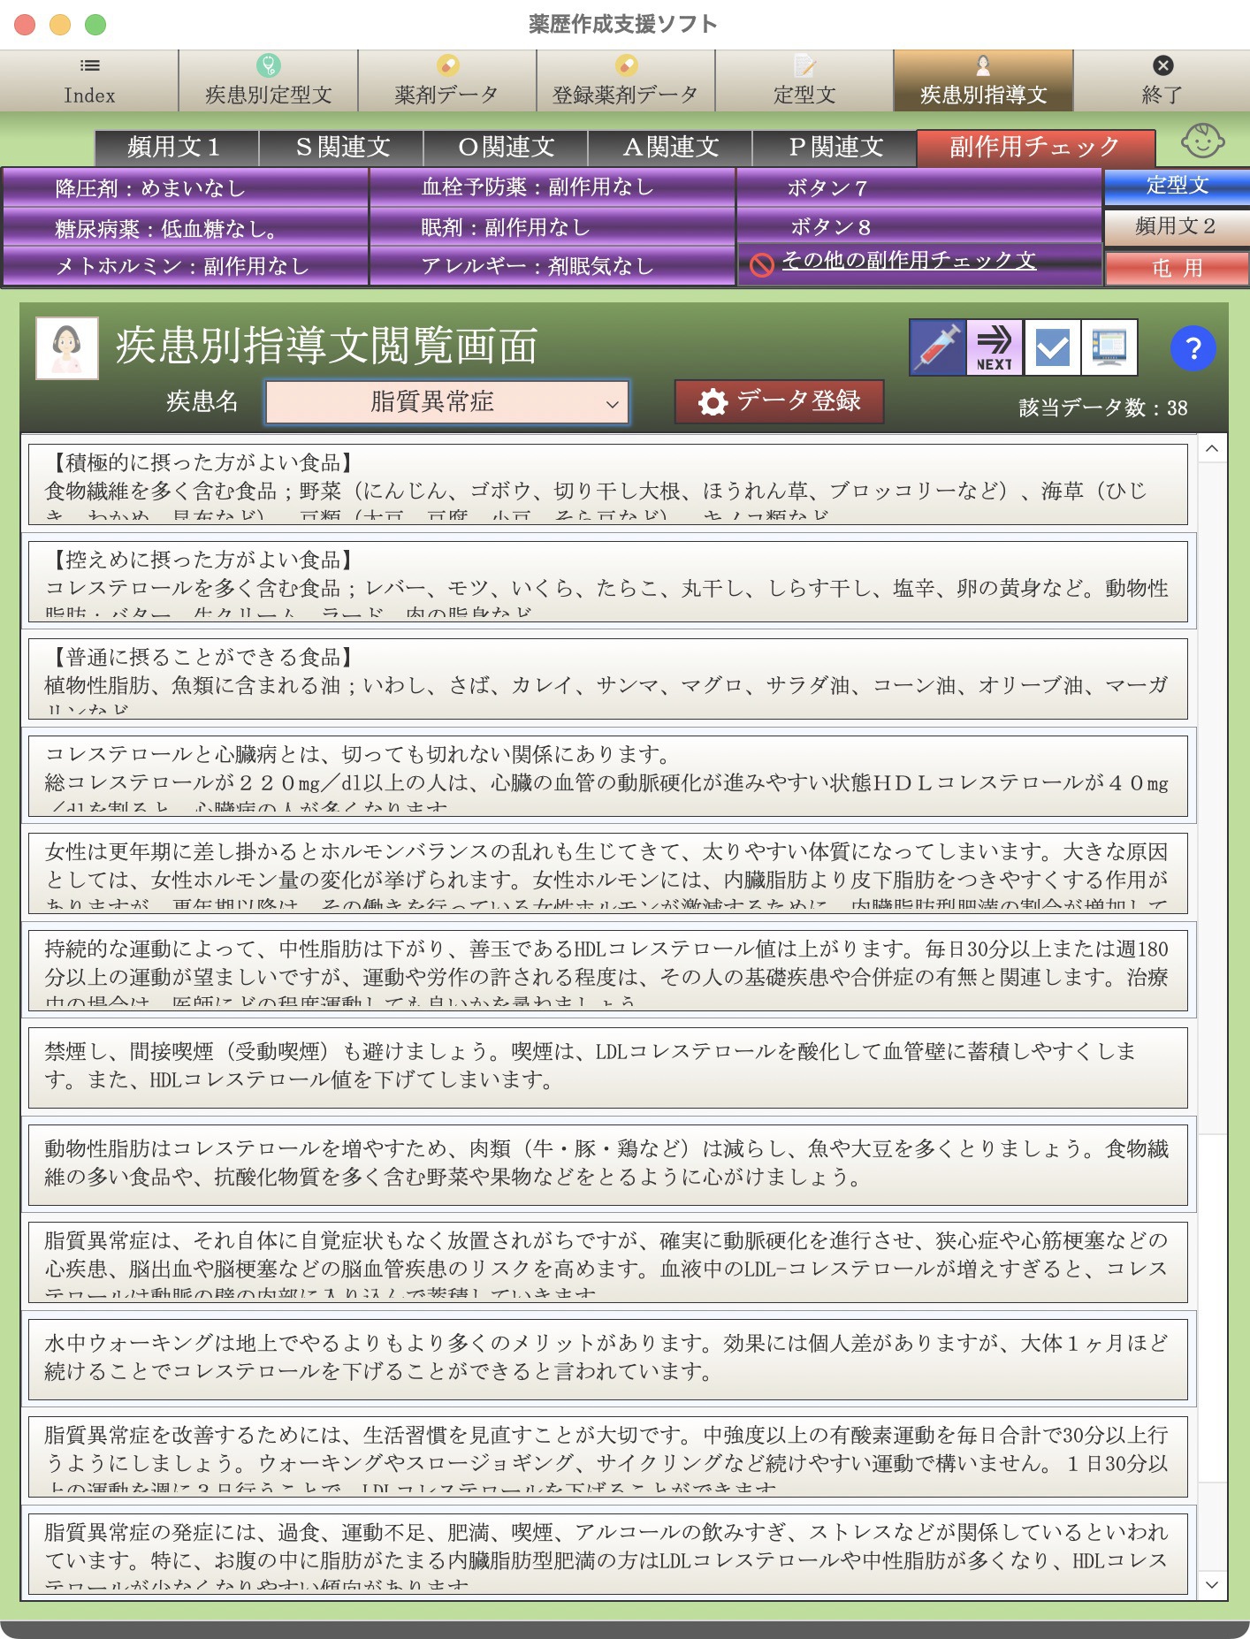Image resolution: width=1250 pixels, height=1639 pixels.
Task: Select the 副作用チェック tab
Action: [x=1035, y=147]
